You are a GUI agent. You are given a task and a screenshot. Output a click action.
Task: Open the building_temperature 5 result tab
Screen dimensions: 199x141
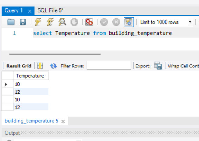point(32,121)
